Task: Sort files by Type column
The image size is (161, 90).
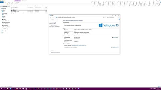Action: tap(36, 6)
